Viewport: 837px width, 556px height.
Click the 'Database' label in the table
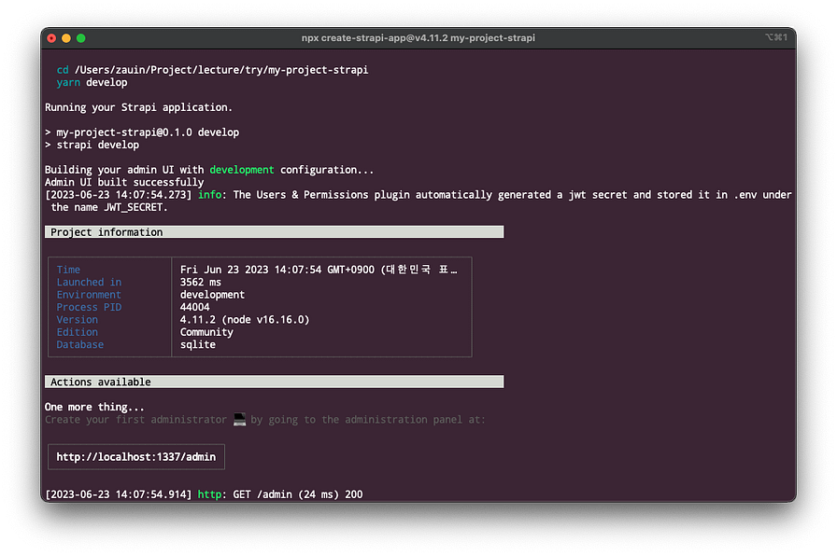click(80, 345)
